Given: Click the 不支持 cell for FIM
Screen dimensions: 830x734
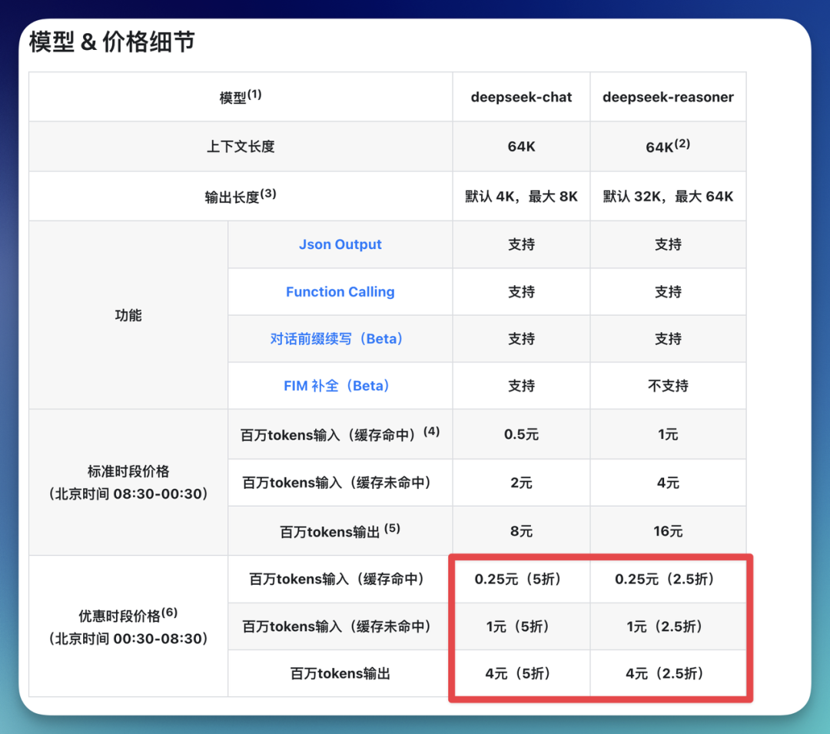Looking at the screenshot, I should 668,386.
